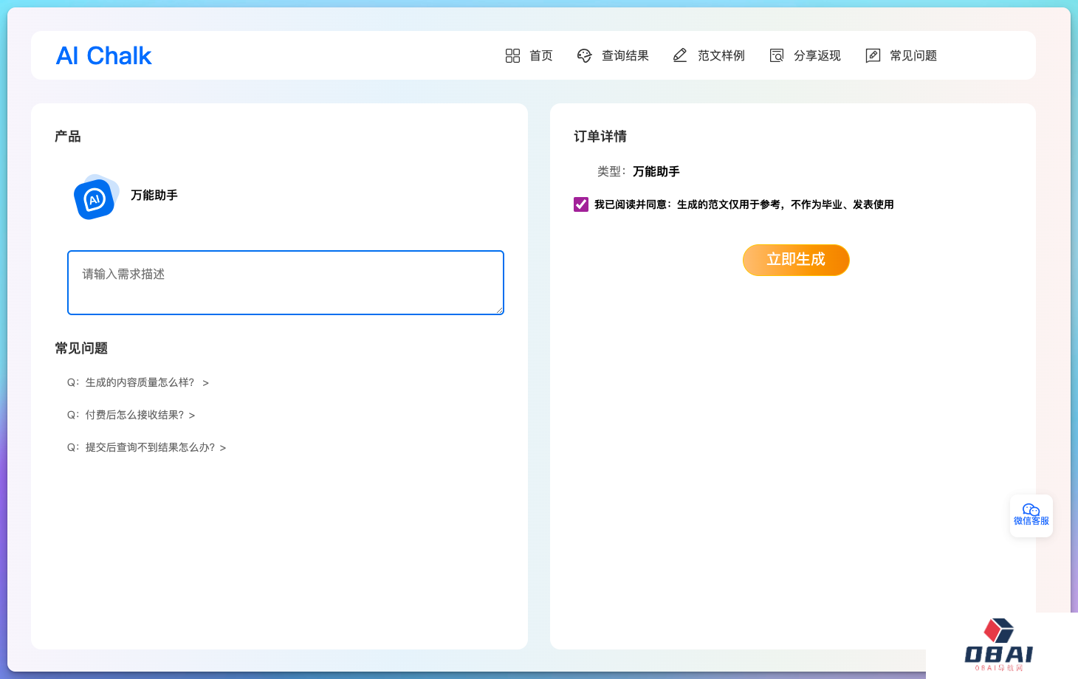Click the 类型 万能助手 order value
1078x679 pixels.
[656, 171]
